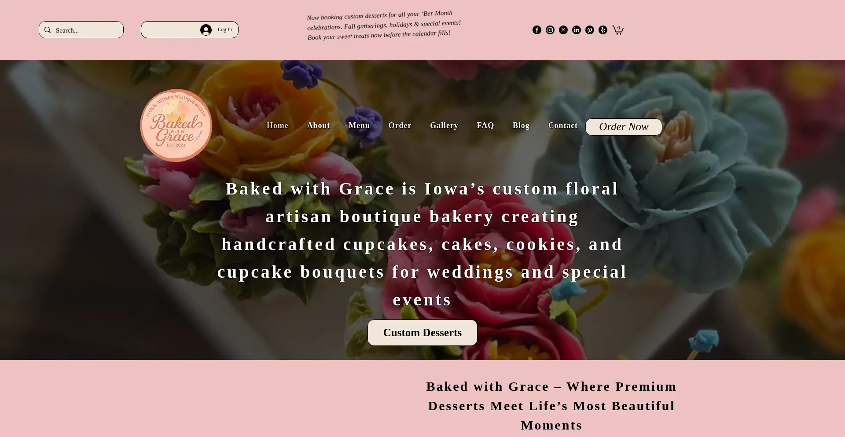
Task: Select the FAQ nav item
Action: (485, 125)
